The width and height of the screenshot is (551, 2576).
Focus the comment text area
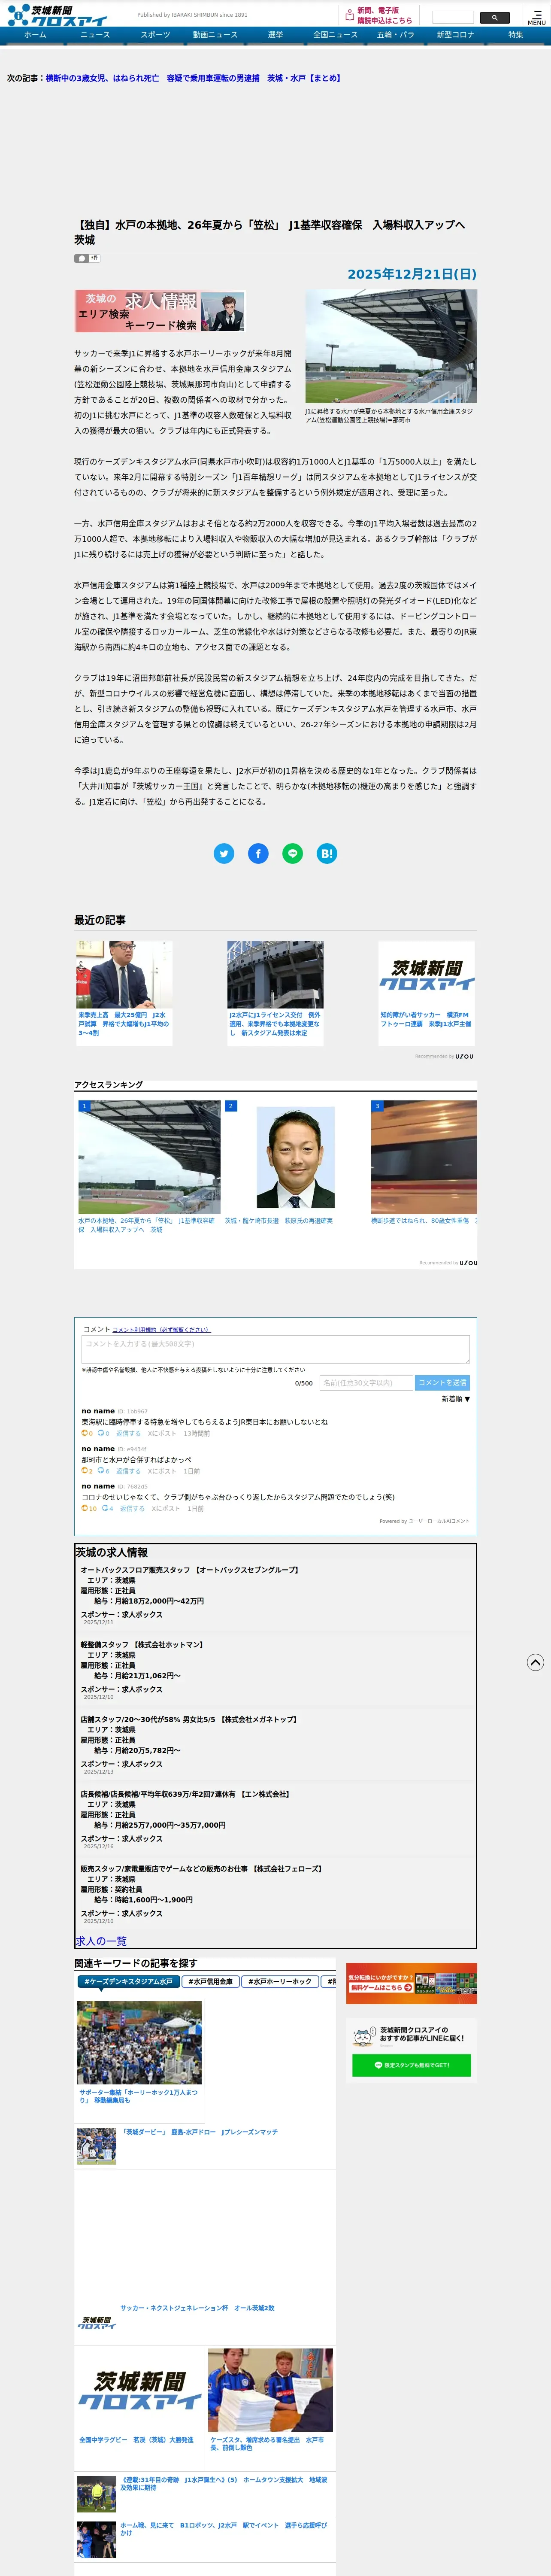coord(275,1349)
